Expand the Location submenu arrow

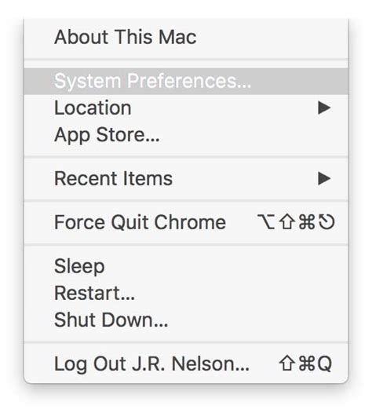click(x=324, y=108)
